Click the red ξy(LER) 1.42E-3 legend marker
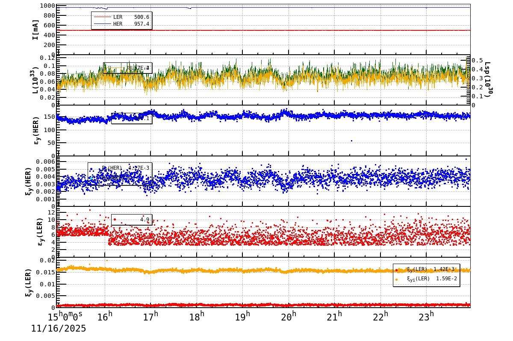Image resolution: width=513 pixels, height=341 pixels. coord(397,270)
